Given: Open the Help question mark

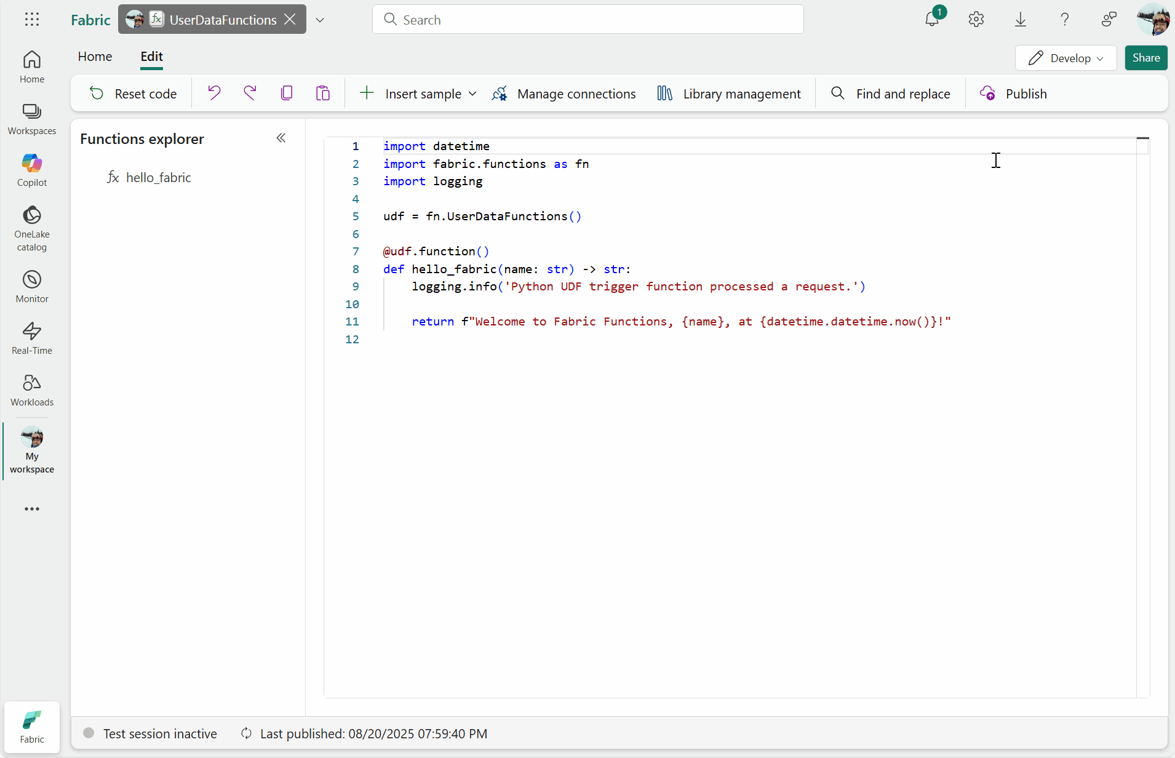Looking at the screenshot, I should (1065, 20).
